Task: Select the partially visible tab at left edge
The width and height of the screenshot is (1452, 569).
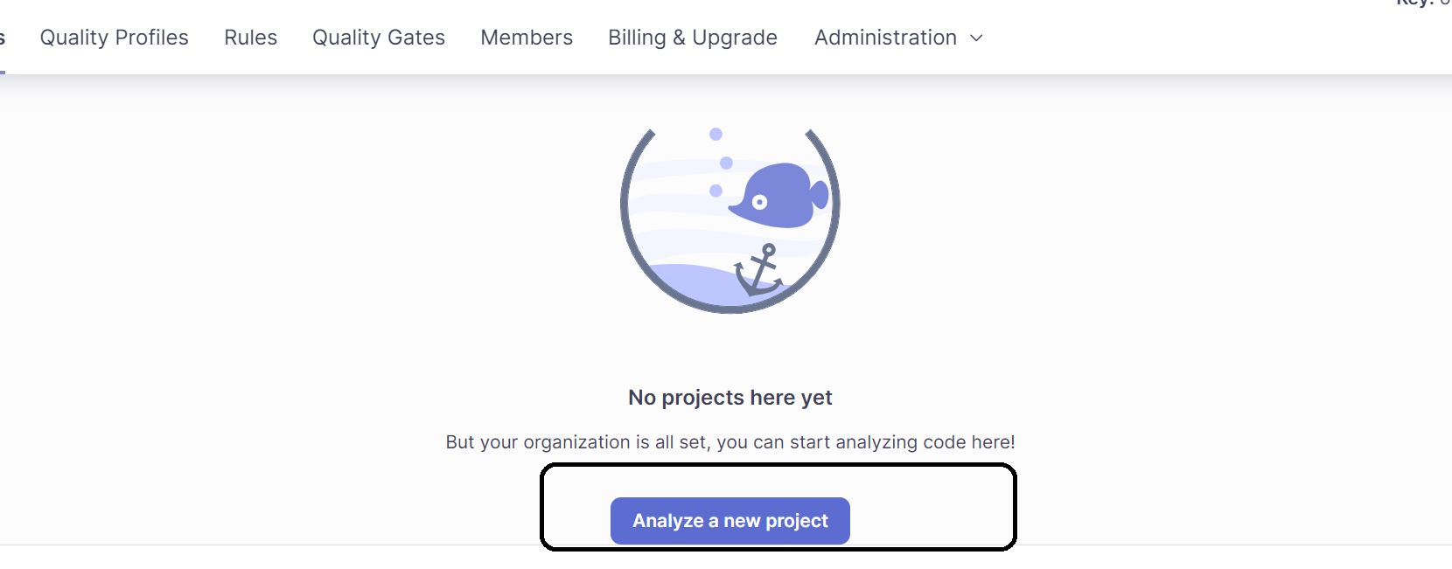Action: click(3, 38)
